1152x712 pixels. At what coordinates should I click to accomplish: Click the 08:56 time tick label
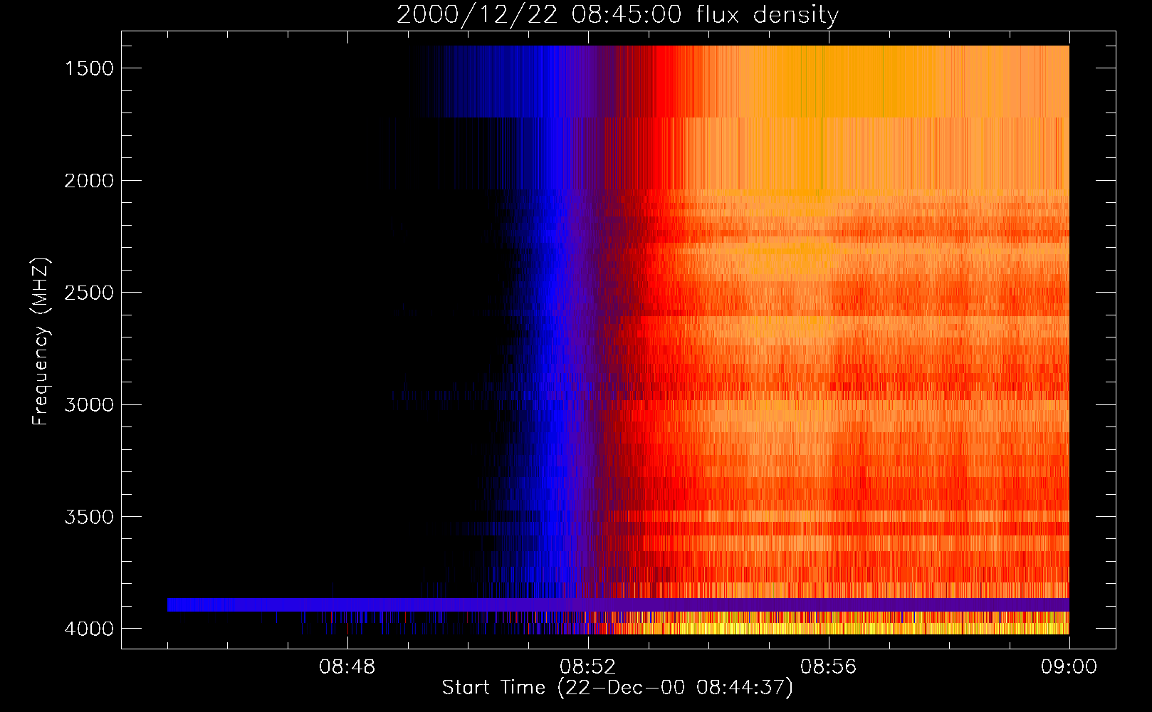tap(829, 667)
